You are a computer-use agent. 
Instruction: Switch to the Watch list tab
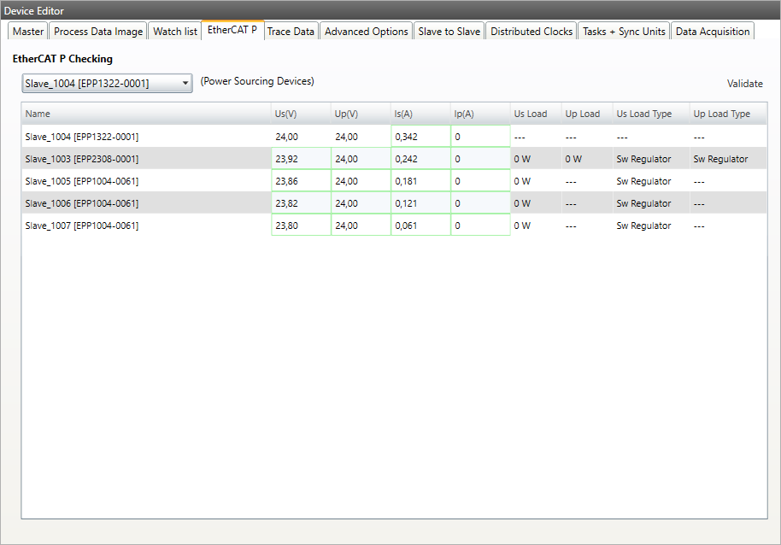175,32
